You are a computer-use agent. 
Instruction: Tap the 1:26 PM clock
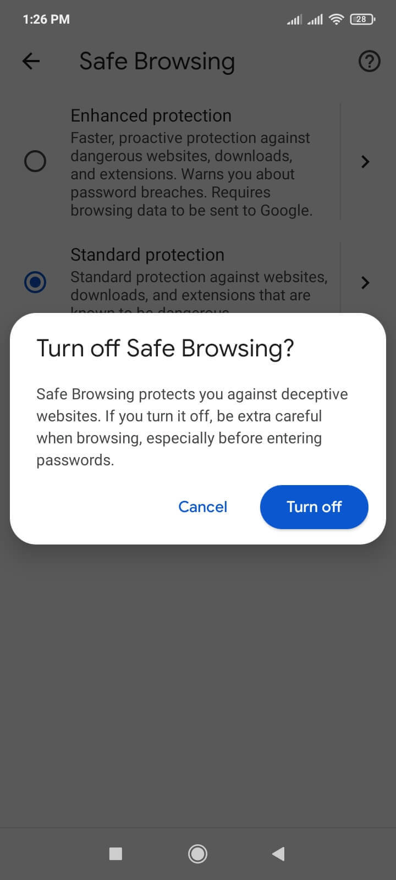(46, 19)
